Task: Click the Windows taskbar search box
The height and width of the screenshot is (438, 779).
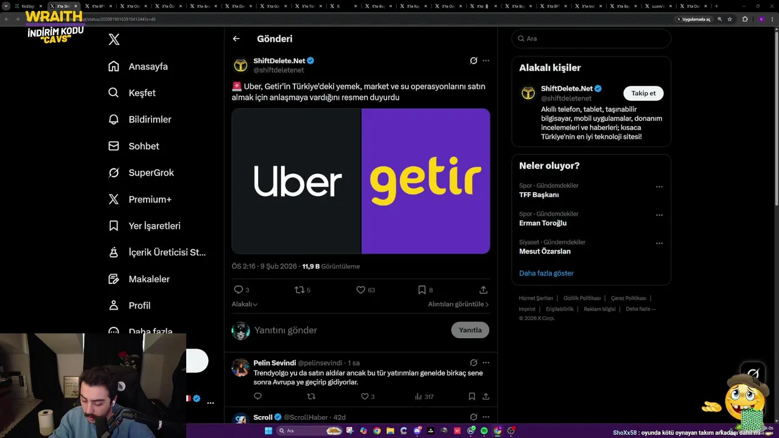Action: [310, 431]
